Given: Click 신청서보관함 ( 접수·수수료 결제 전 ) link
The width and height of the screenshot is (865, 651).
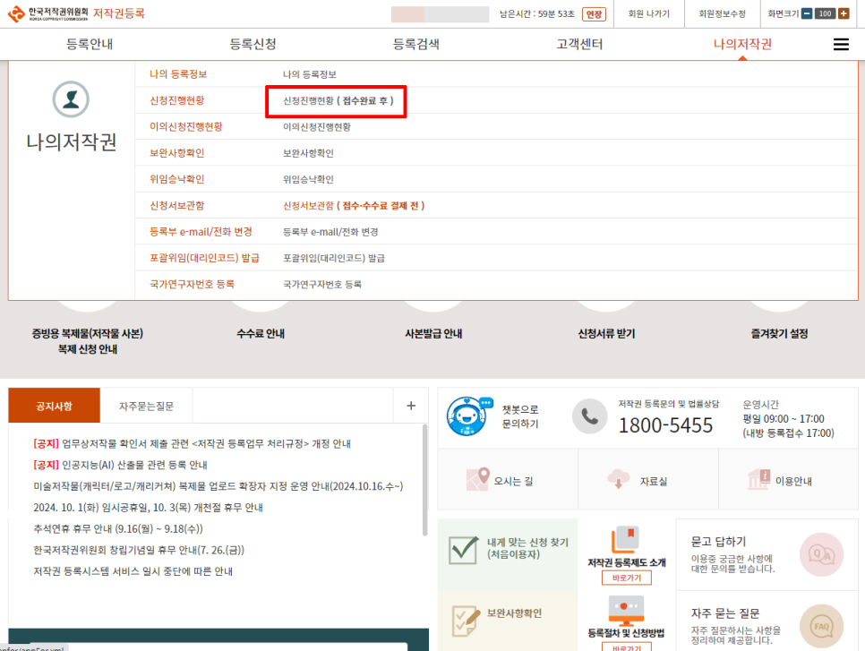Looking at the screenshot, I should [x=354, y=206].
